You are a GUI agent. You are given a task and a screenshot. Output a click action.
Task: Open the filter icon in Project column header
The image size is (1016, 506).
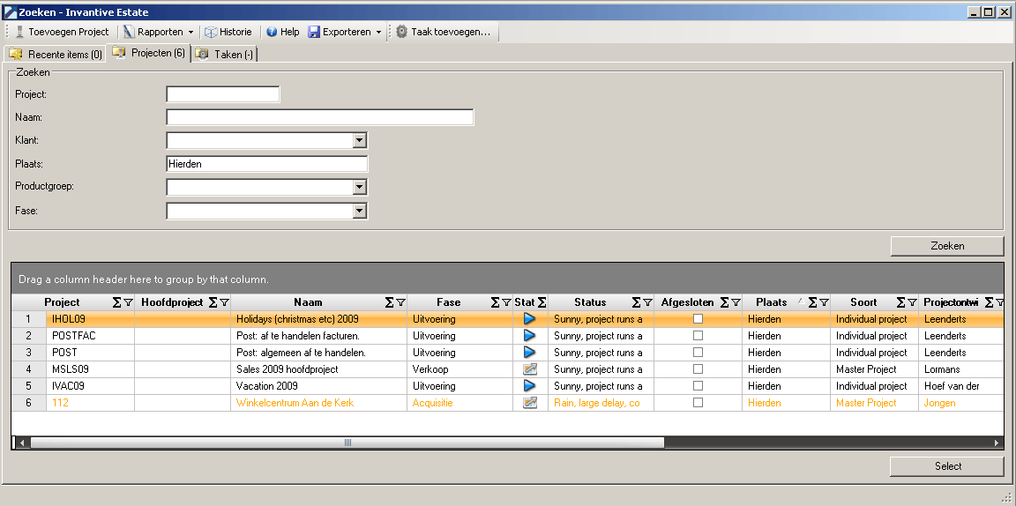[128, 302]
